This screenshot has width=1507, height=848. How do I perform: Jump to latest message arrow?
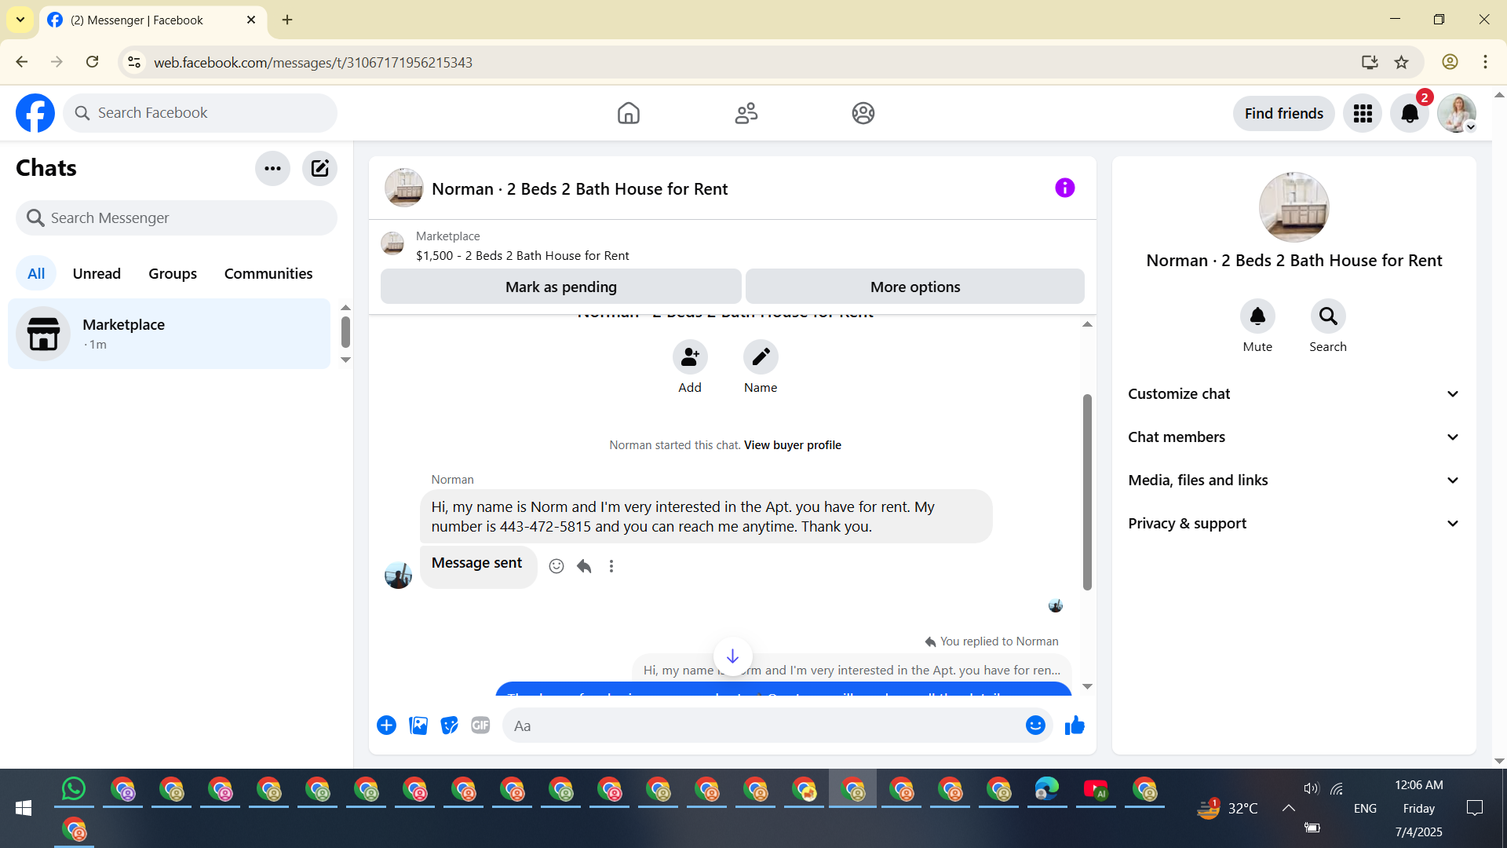click(x=732, y=656)
